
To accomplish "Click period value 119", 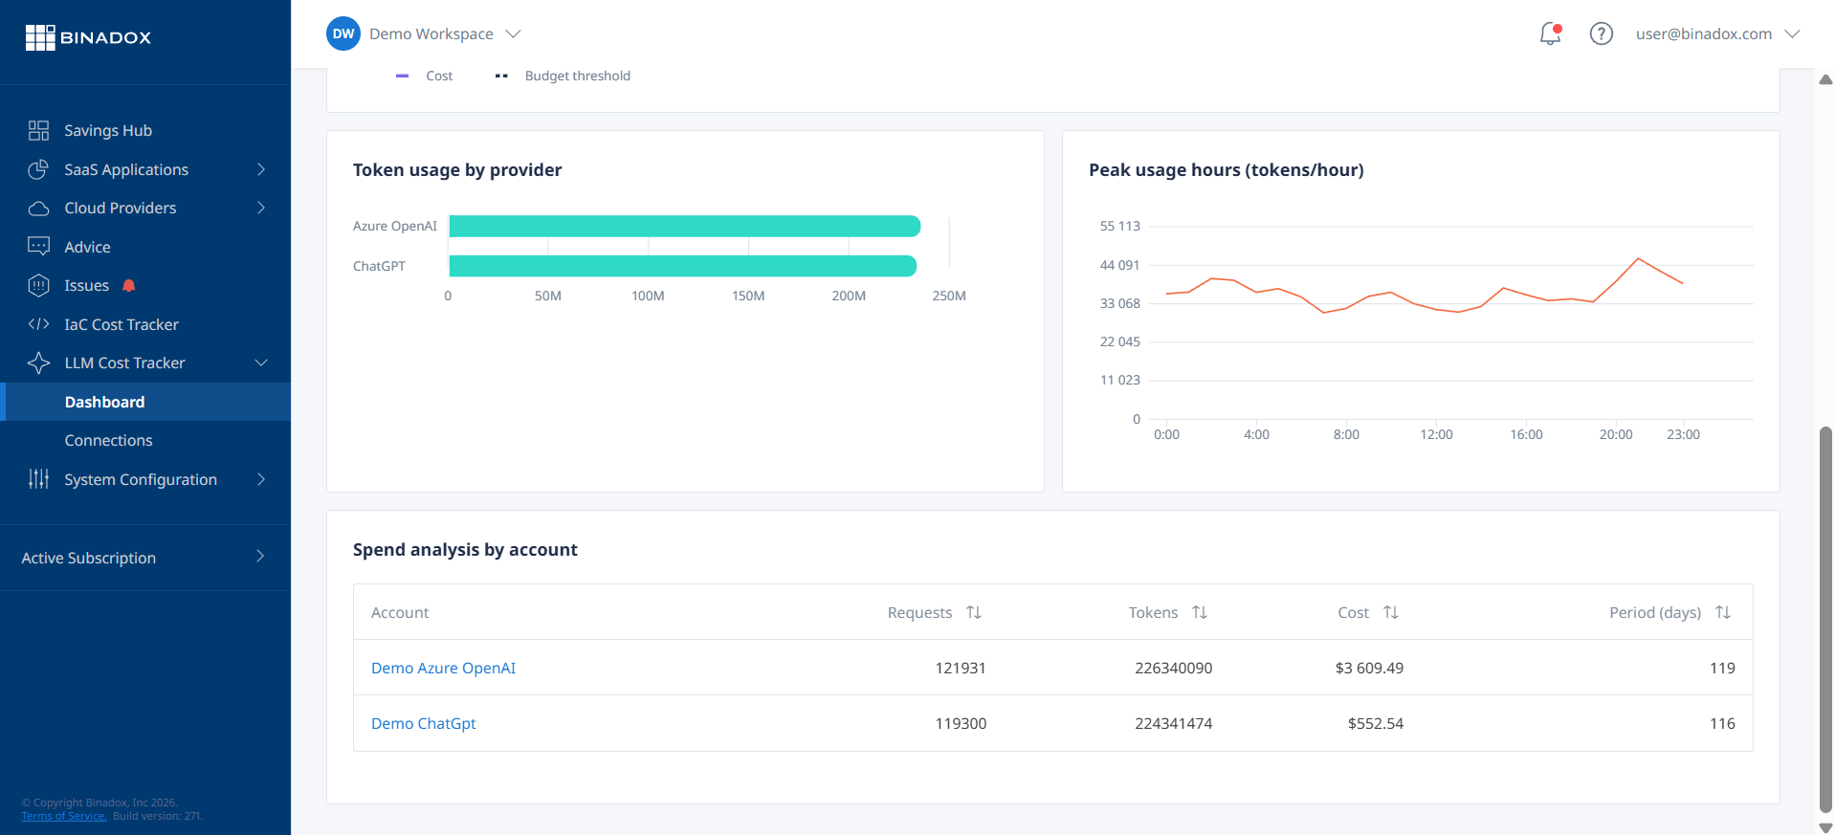I will 1722,668.
